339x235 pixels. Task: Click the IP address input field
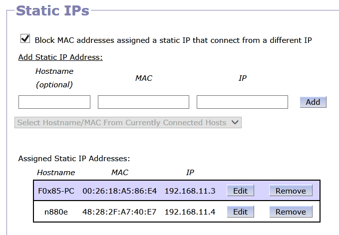[242, 102]
